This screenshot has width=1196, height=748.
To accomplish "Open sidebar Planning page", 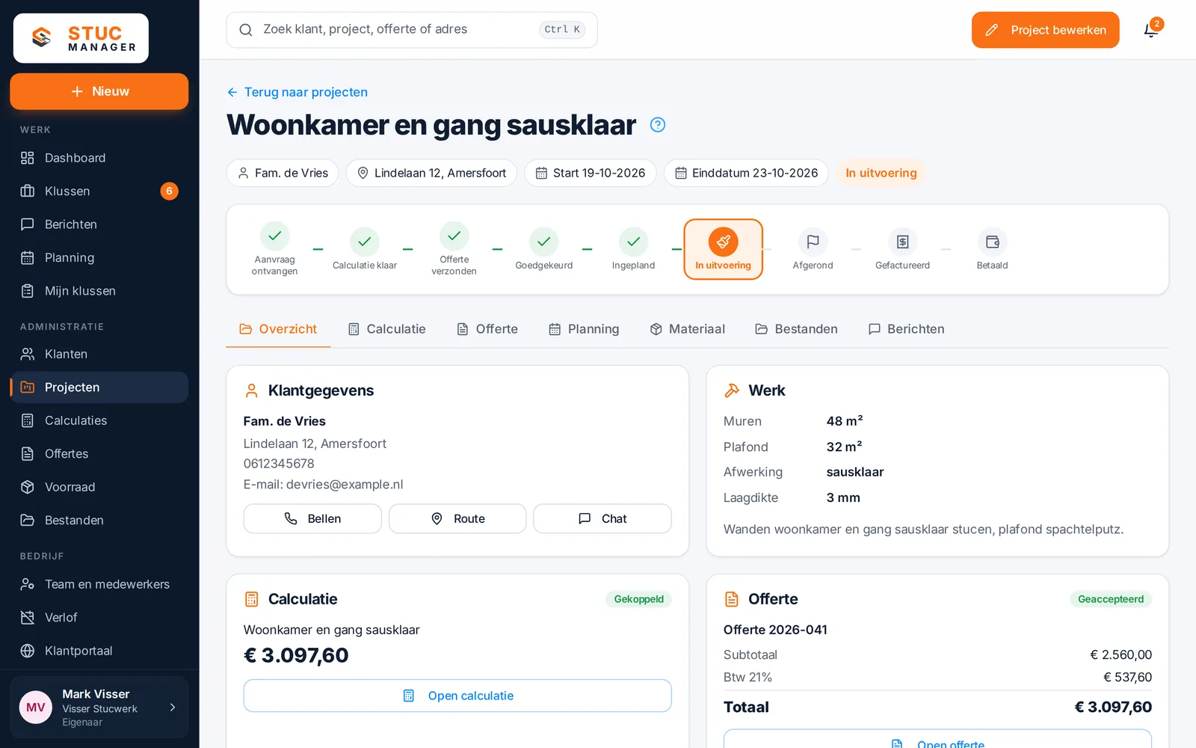I will (99, 257).
